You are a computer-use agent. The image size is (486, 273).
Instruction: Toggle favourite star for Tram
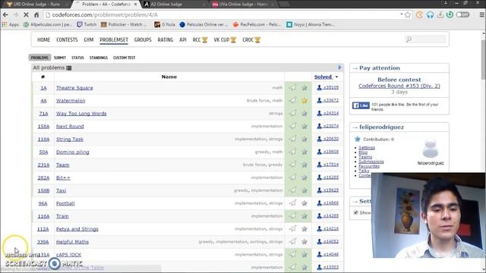coord(305,216)
